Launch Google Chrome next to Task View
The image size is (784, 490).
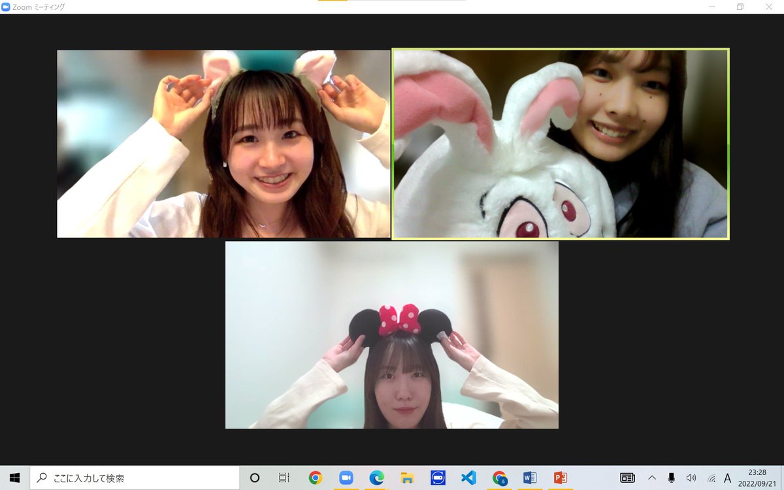316,478
